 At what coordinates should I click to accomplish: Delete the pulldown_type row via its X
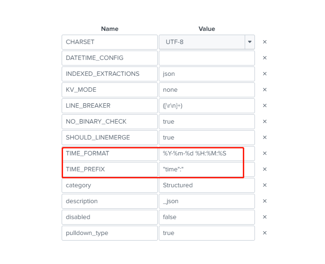click(x=265, y=233)
